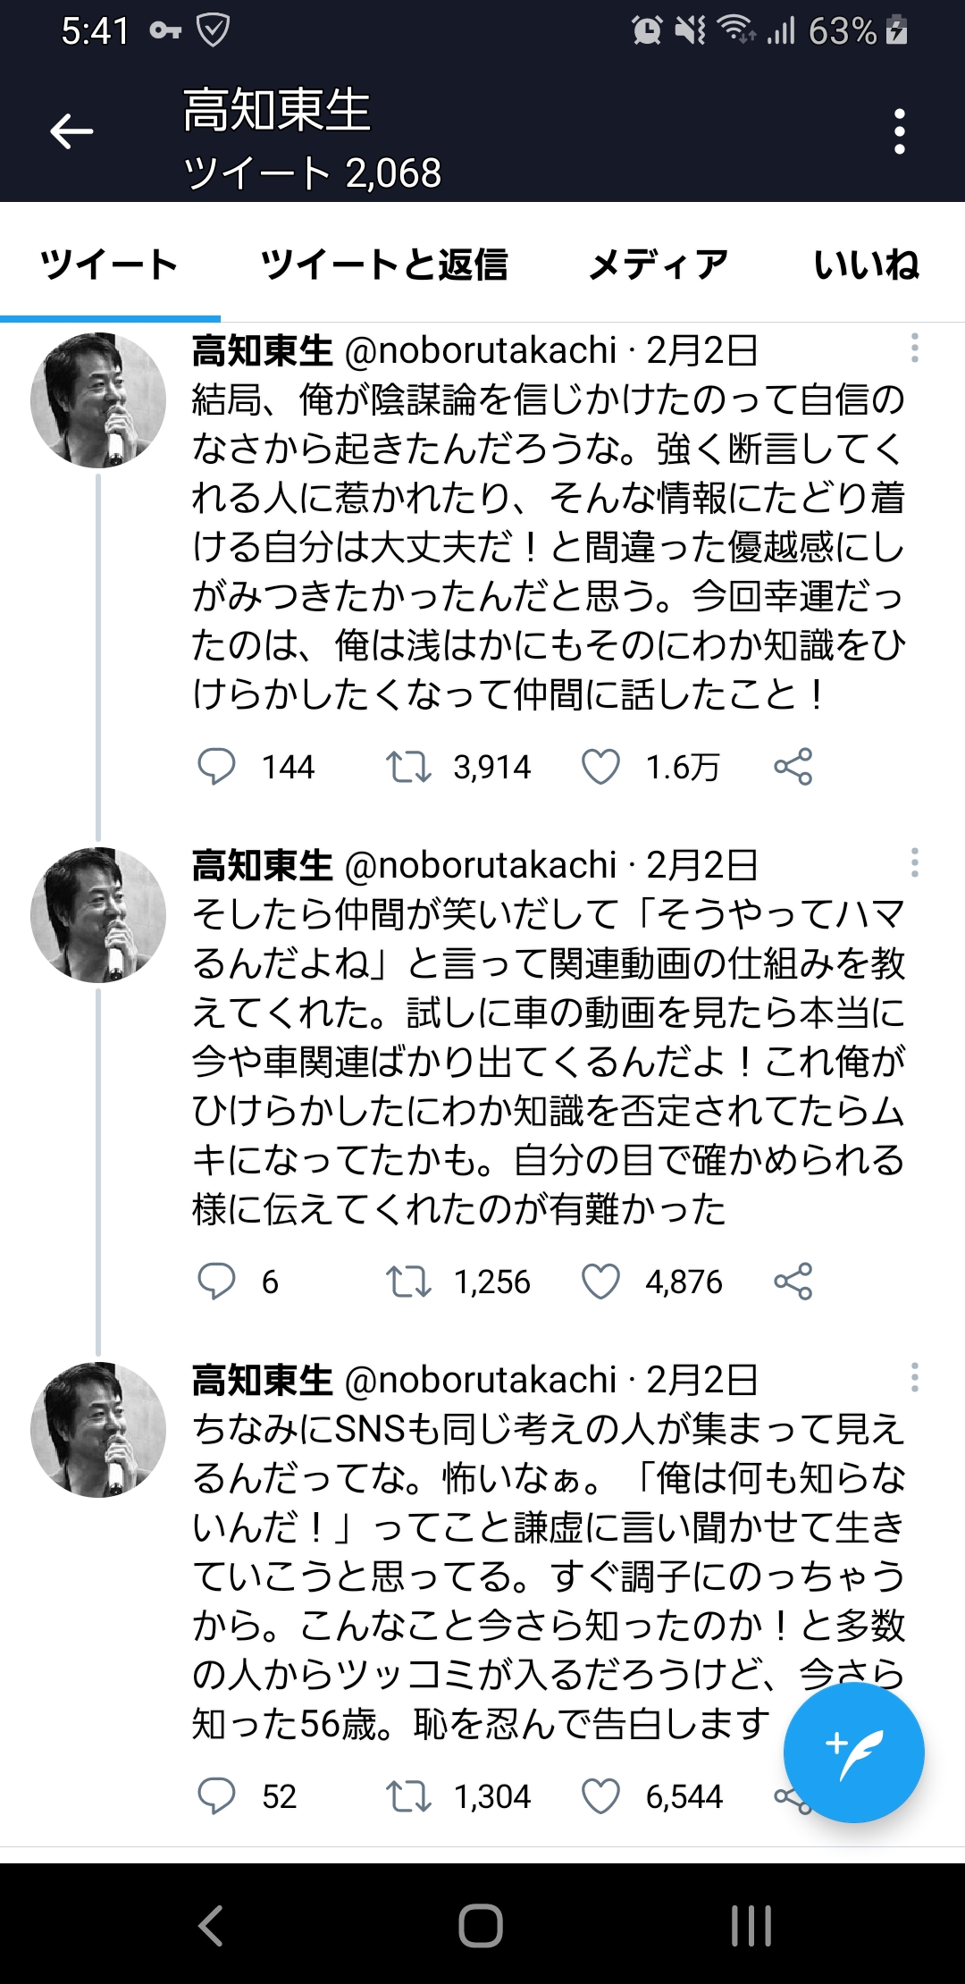Viewport: 965px width, 1984px height.
Task: Like the tweet with 4,876 likes
Action: pyautogui.click(x=600, y=1282)
